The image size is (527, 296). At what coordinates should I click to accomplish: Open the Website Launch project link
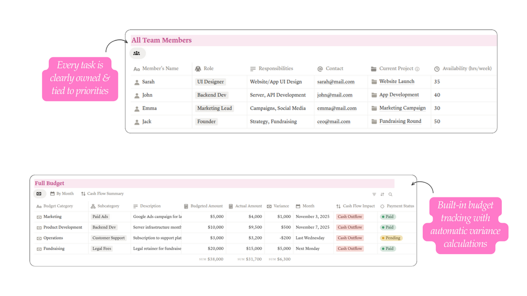tap(396, 82)
